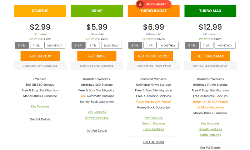Click the green Drive plan header

(x=97, y=11)
